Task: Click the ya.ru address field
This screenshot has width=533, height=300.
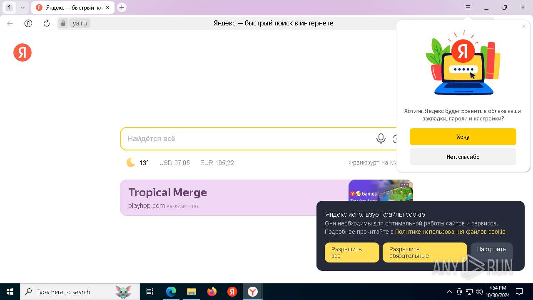Action: [x=80, y=23]
